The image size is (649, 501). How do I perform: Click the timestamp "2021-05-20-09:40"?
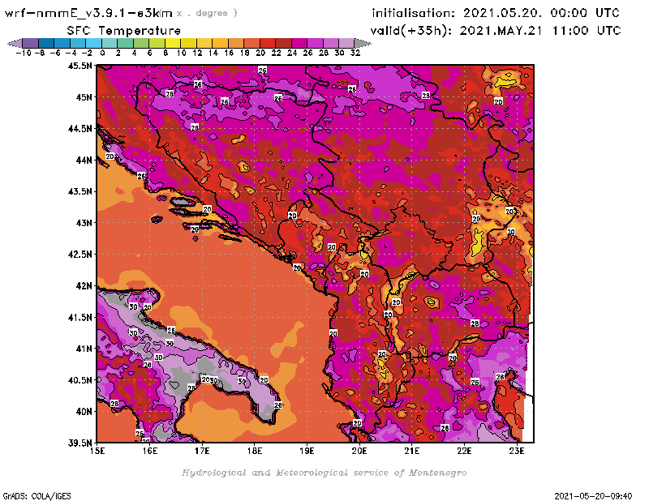(x=593, y=496)
